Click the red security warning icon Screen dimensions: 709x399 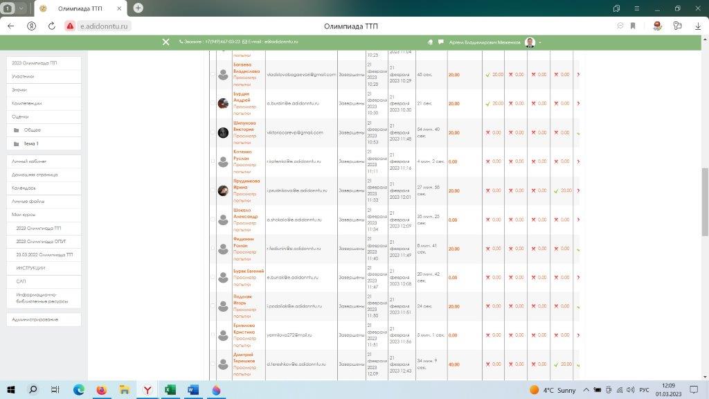(70, 26)
